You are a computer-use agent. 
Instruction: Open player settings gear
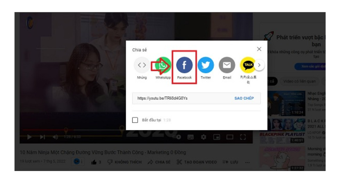pyautogui.click(x=204, y=137)
